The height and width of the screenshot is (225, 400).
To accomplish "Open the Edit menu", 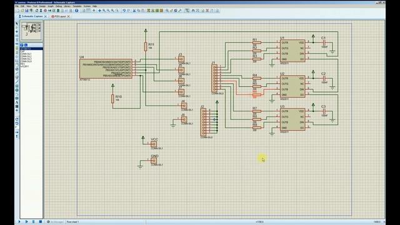I will coord(22,6).
